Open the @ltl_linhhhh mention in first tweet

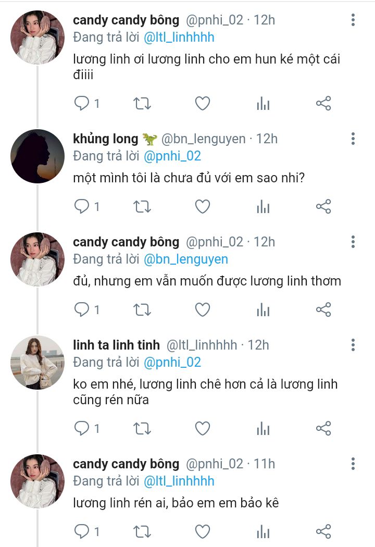[179, 38]
